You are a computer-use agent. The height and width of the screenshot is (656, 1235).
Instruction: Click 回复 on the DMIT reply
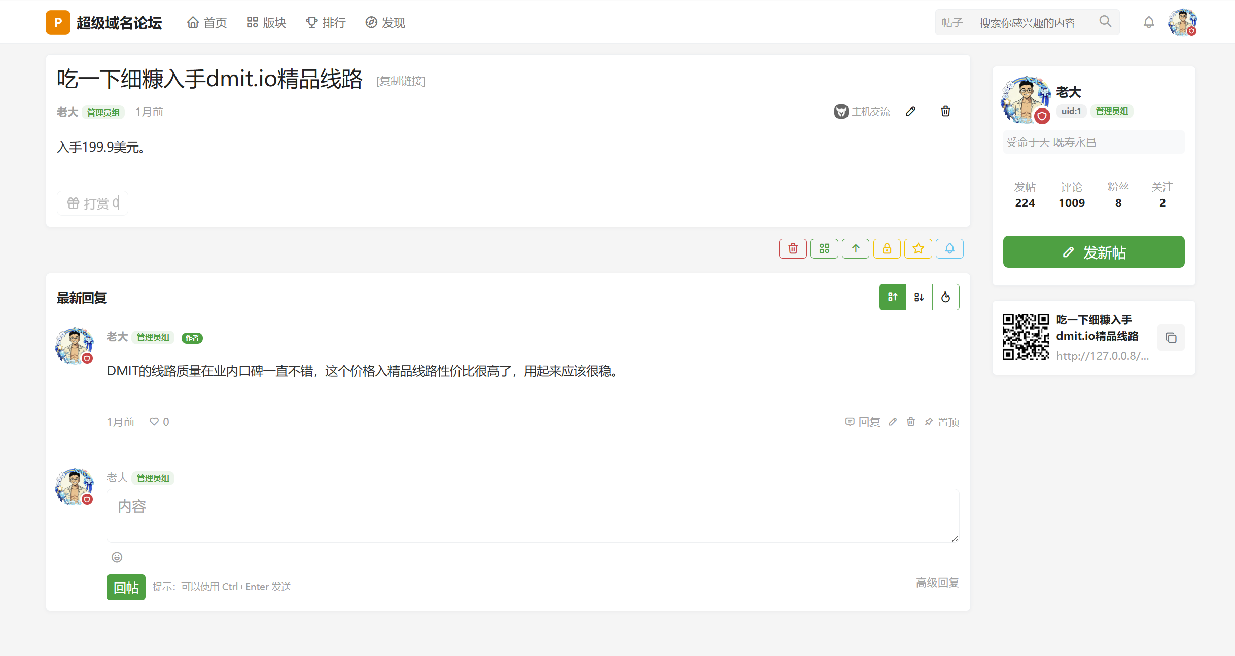pyautogui.click(x=863, y=422)
